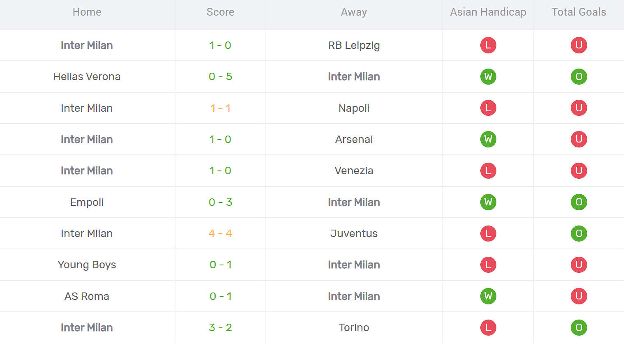Screen dimensions: 625x343
Task: Click the Score column header
Action: point(220,12)
